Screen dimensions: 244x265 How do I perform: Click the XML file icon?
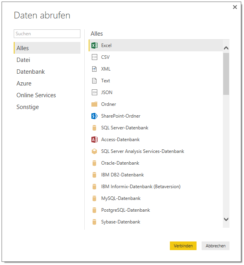click(95, 69)
